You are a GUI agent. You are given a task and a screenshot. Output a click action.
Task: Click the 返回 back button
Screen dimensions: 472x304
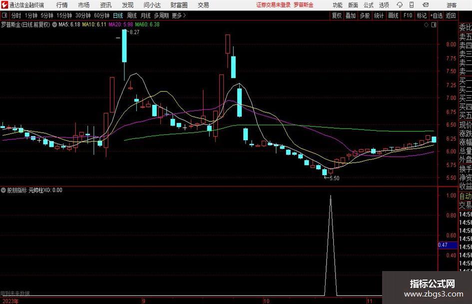[451, 15]
